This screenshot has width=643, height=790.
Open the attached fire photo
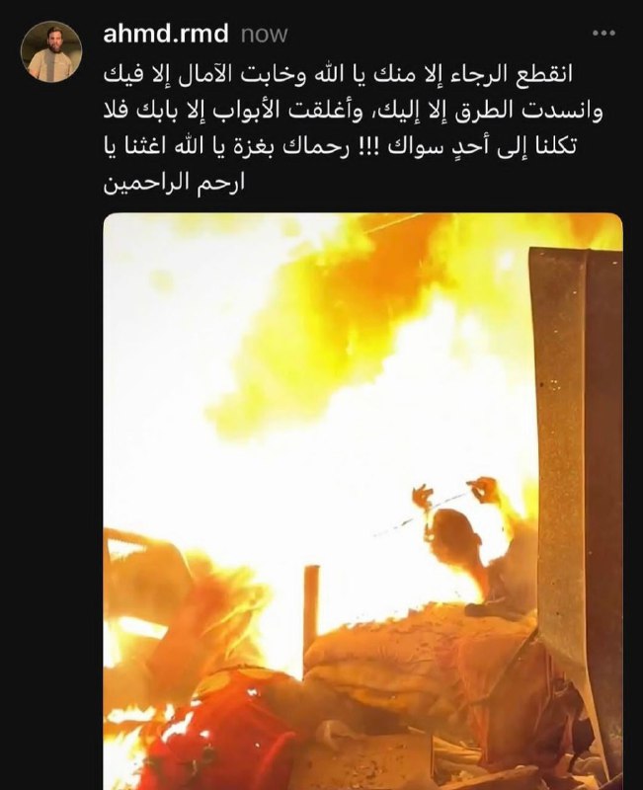[362, 502]
